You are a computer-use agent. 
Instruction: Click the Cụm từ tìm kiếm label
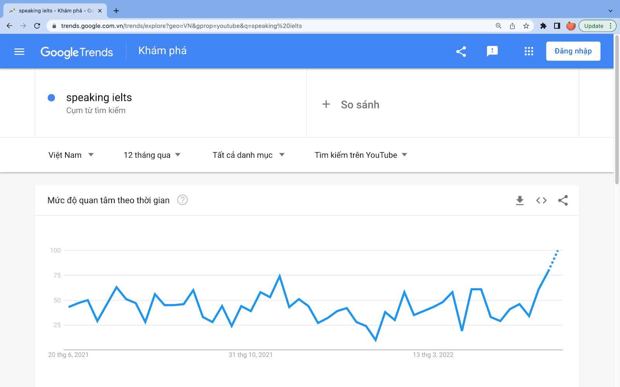(96, 111)
